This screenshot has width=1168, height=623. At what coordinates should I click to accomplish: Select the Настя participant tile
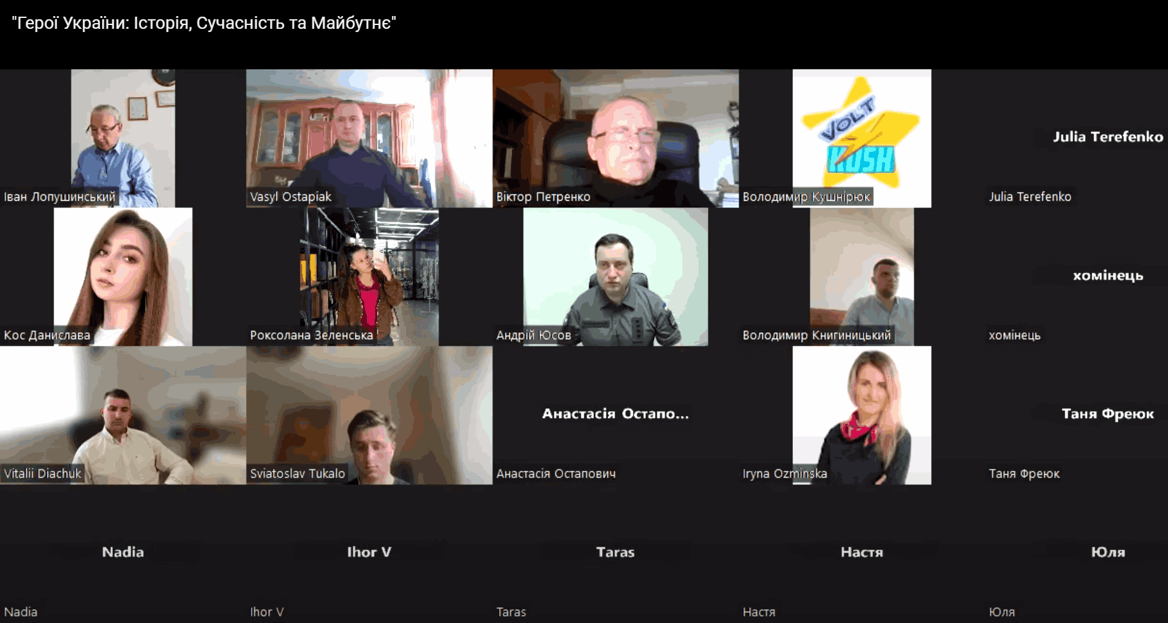pos(862,553)
